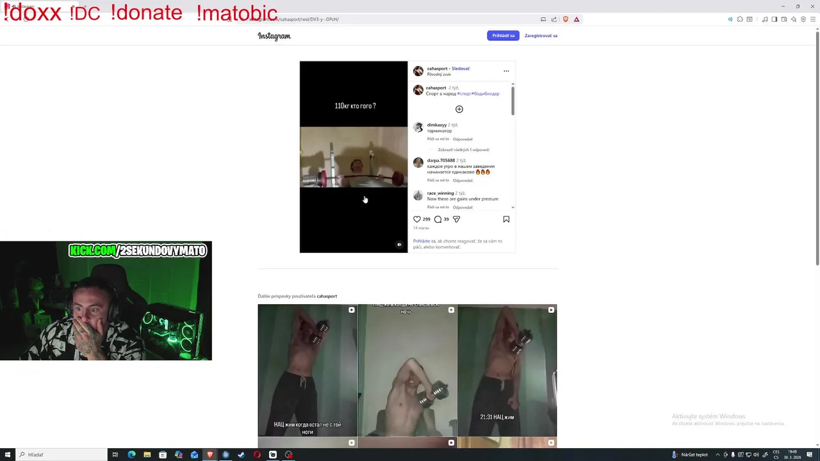820x461 pixels.
Task: Open the middle reel thumbnail with dumbbell press
Action: (407, 370)
